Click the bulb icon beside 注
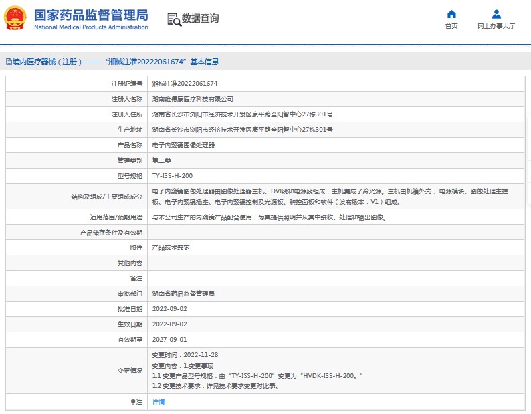The width and height of the screenshot is (531, 414). (132, 402)
